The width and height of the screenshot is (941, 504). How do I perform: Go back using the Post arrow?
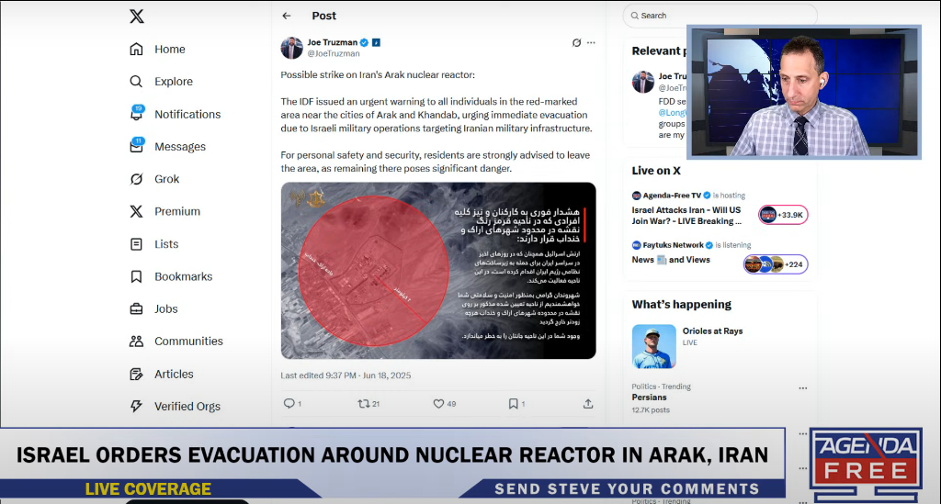coord(287,17)
